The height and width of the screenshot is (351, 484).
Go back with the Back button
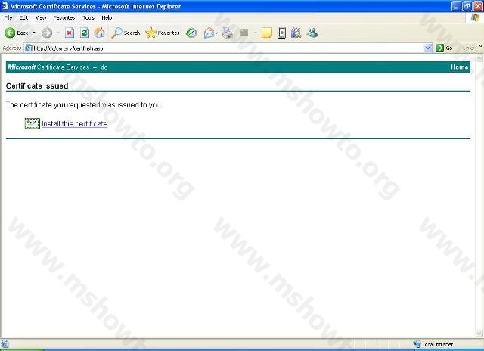point(17,33)
